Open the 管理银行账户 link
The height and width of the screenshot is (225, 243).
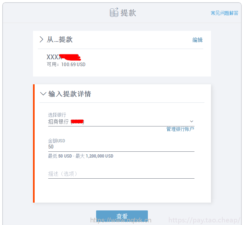click(180, 129)
